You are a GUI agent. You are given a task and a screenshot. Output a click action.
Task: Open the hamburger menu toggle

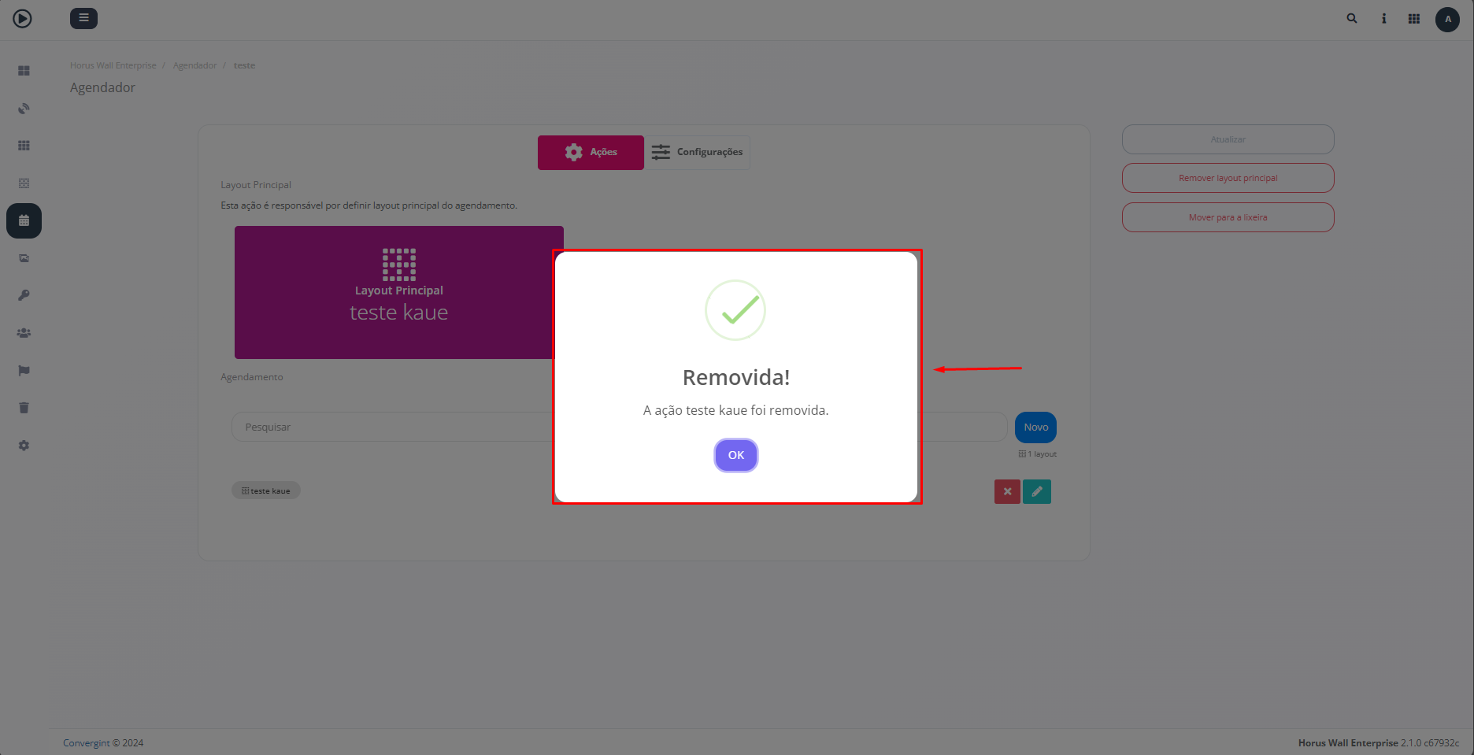(x=83, y=18)
